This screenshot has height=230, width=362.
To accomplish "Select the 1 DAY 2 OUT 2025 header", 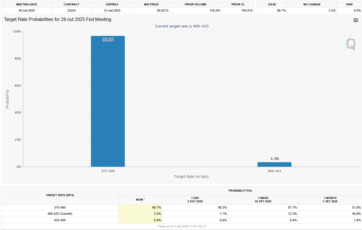I will point(195,200).
